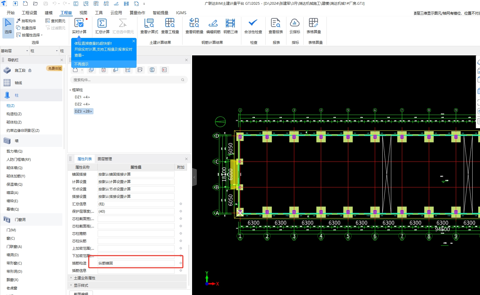This screenshot has height=295, width=480.
Task: Click the 拾取构件 eyedropper tool
Action: click(x=26, y=21)
